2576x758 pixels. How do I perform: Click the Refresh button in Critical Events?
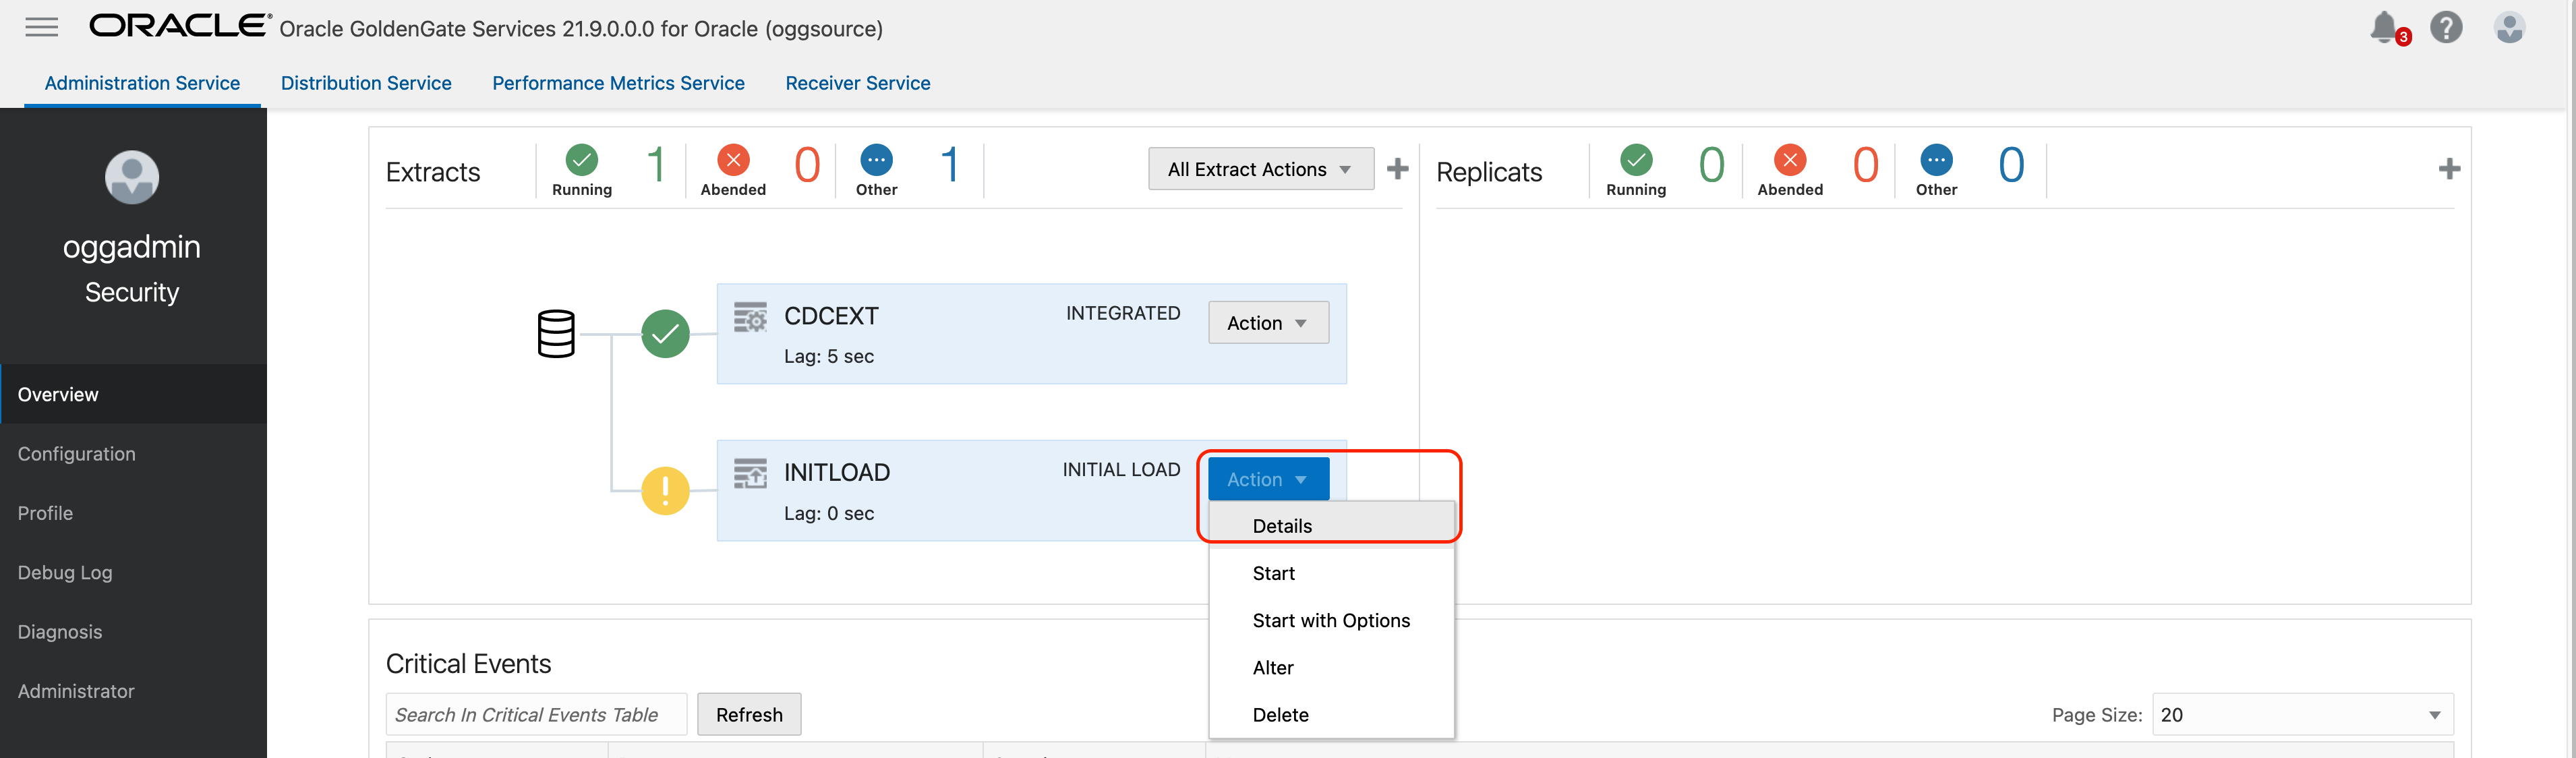point(749,714)
